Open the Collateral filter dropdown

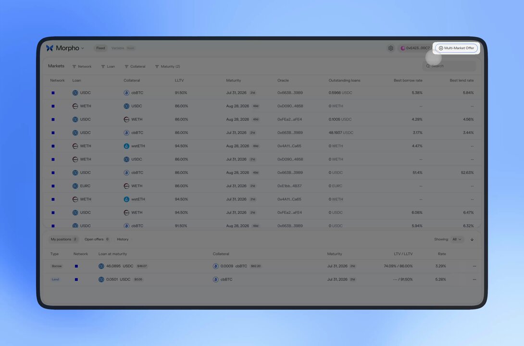click(x=135, y=66)
